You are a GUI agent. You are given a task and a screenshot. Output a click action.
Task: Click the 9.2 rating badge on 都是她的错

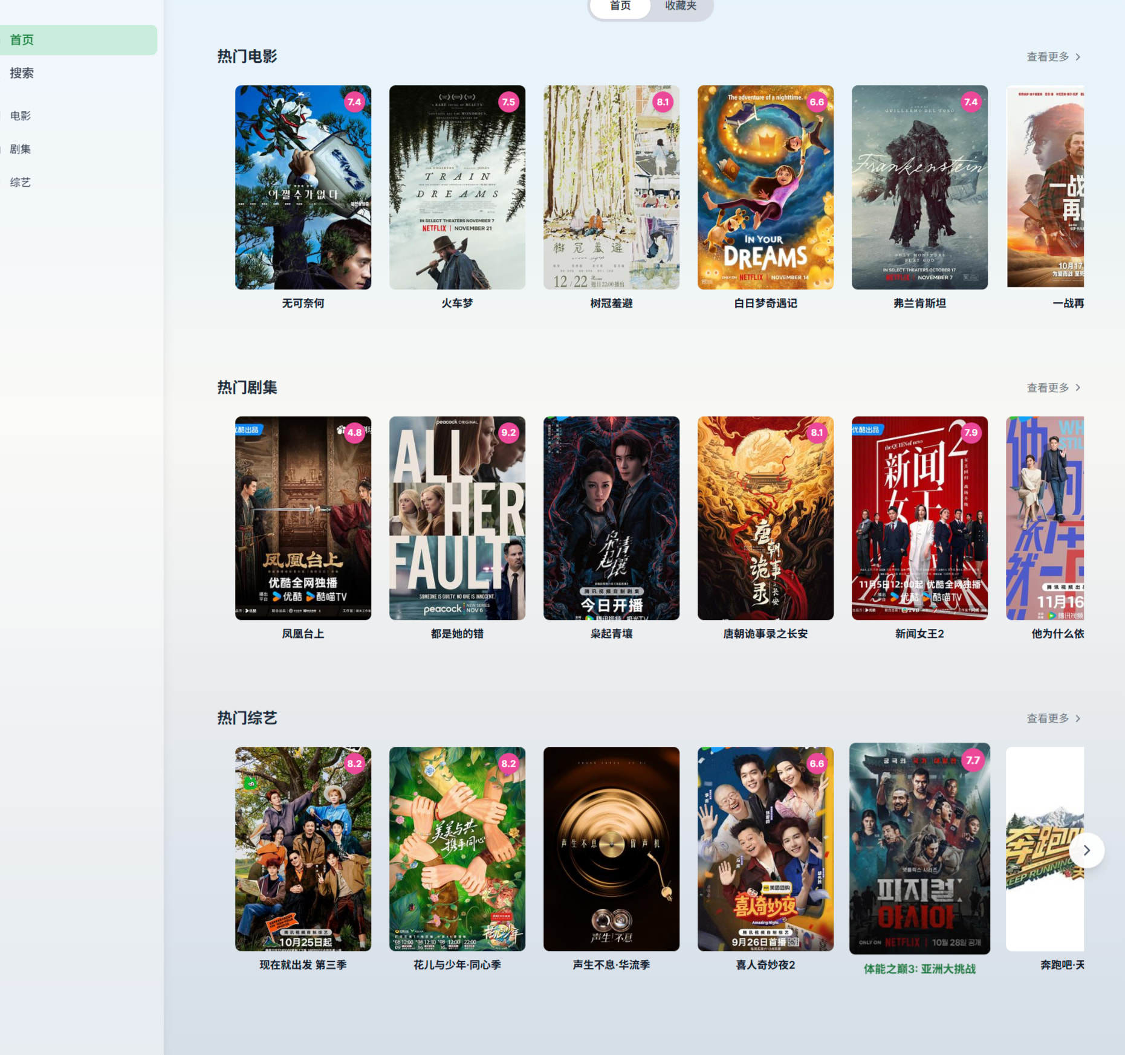pos(508,433)
